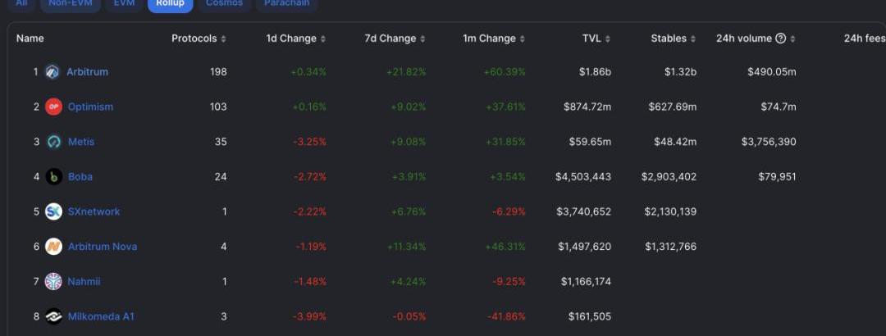Click the red Optimism logo icon
The width and height of the screenshot is (886, 336).
(53, 107)
